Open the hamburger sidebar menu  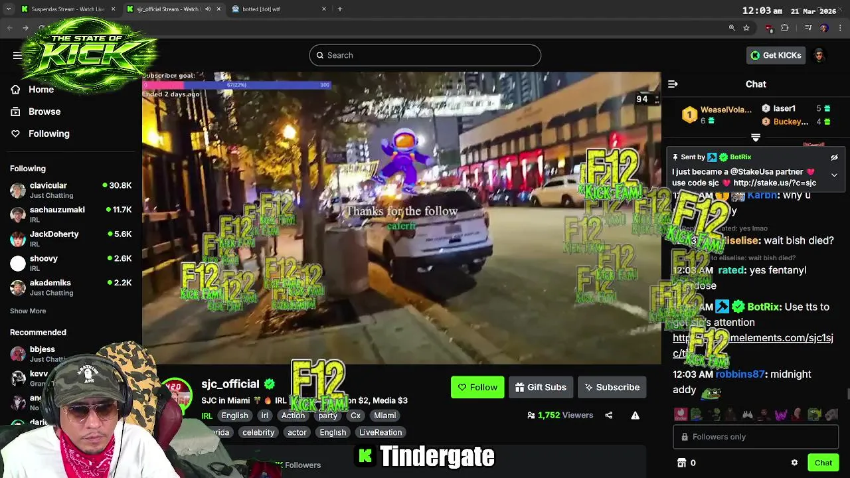(x=17, y=55)
